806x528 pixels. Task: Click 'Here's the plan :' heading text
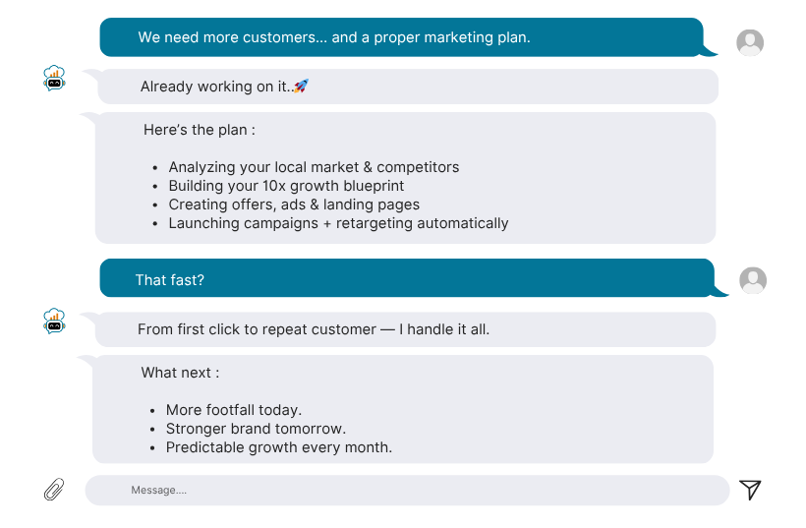pos(200,130)
